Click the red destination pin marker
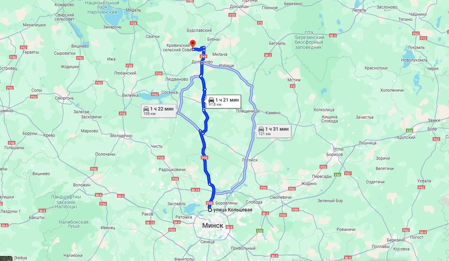449x261 pixels. (193, 44)
